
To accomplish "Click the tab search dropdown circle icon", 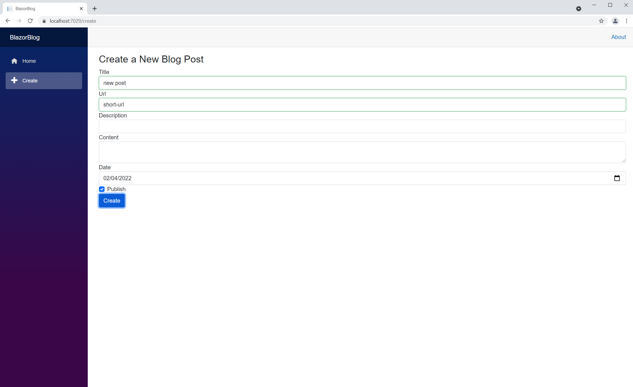I will pyautogui.click(x=578, y=9).
